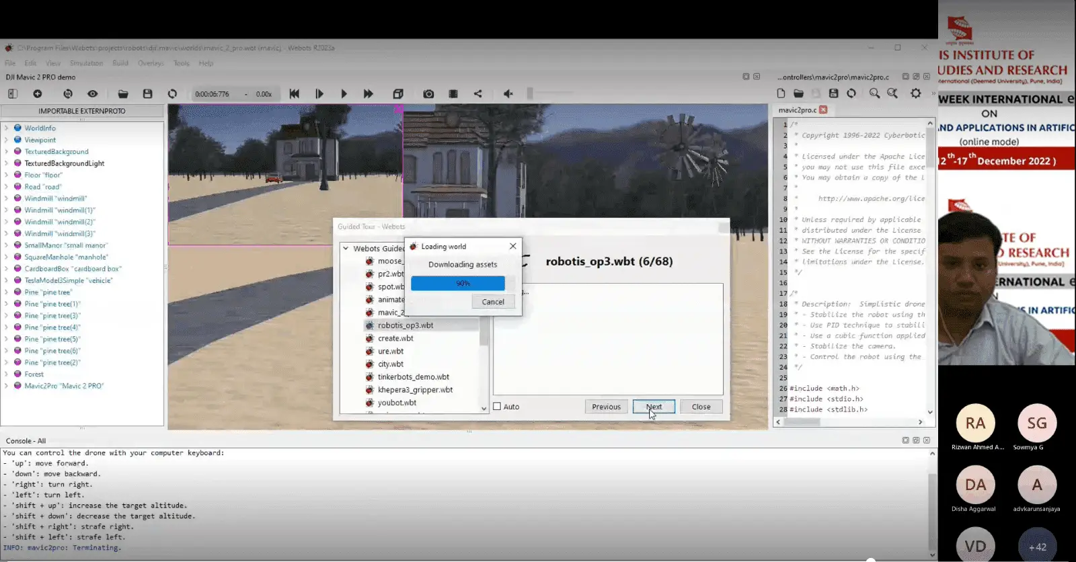Open the Tools menu
The width and height of the screenshot is (1076, 562).
(182, 63)
